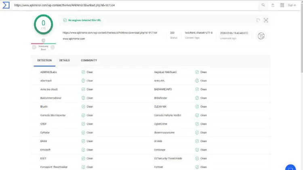Viewport: 303px width, 170px height.
Task: Click into the URL search field
Action: (x=135, y=5)
